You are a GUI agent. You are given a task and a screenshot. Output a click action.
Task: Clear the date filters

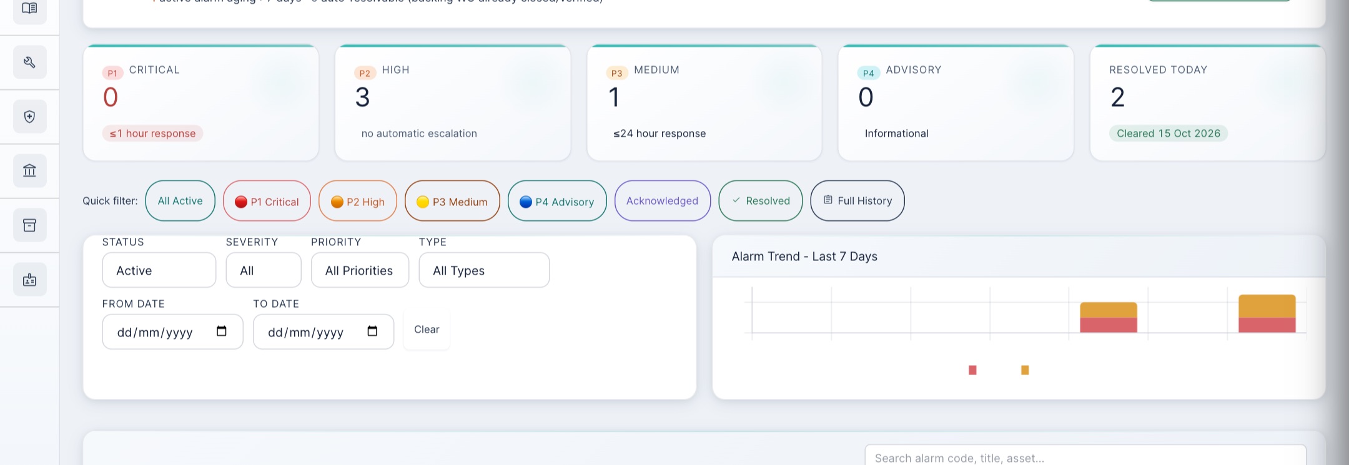(427, 330)
